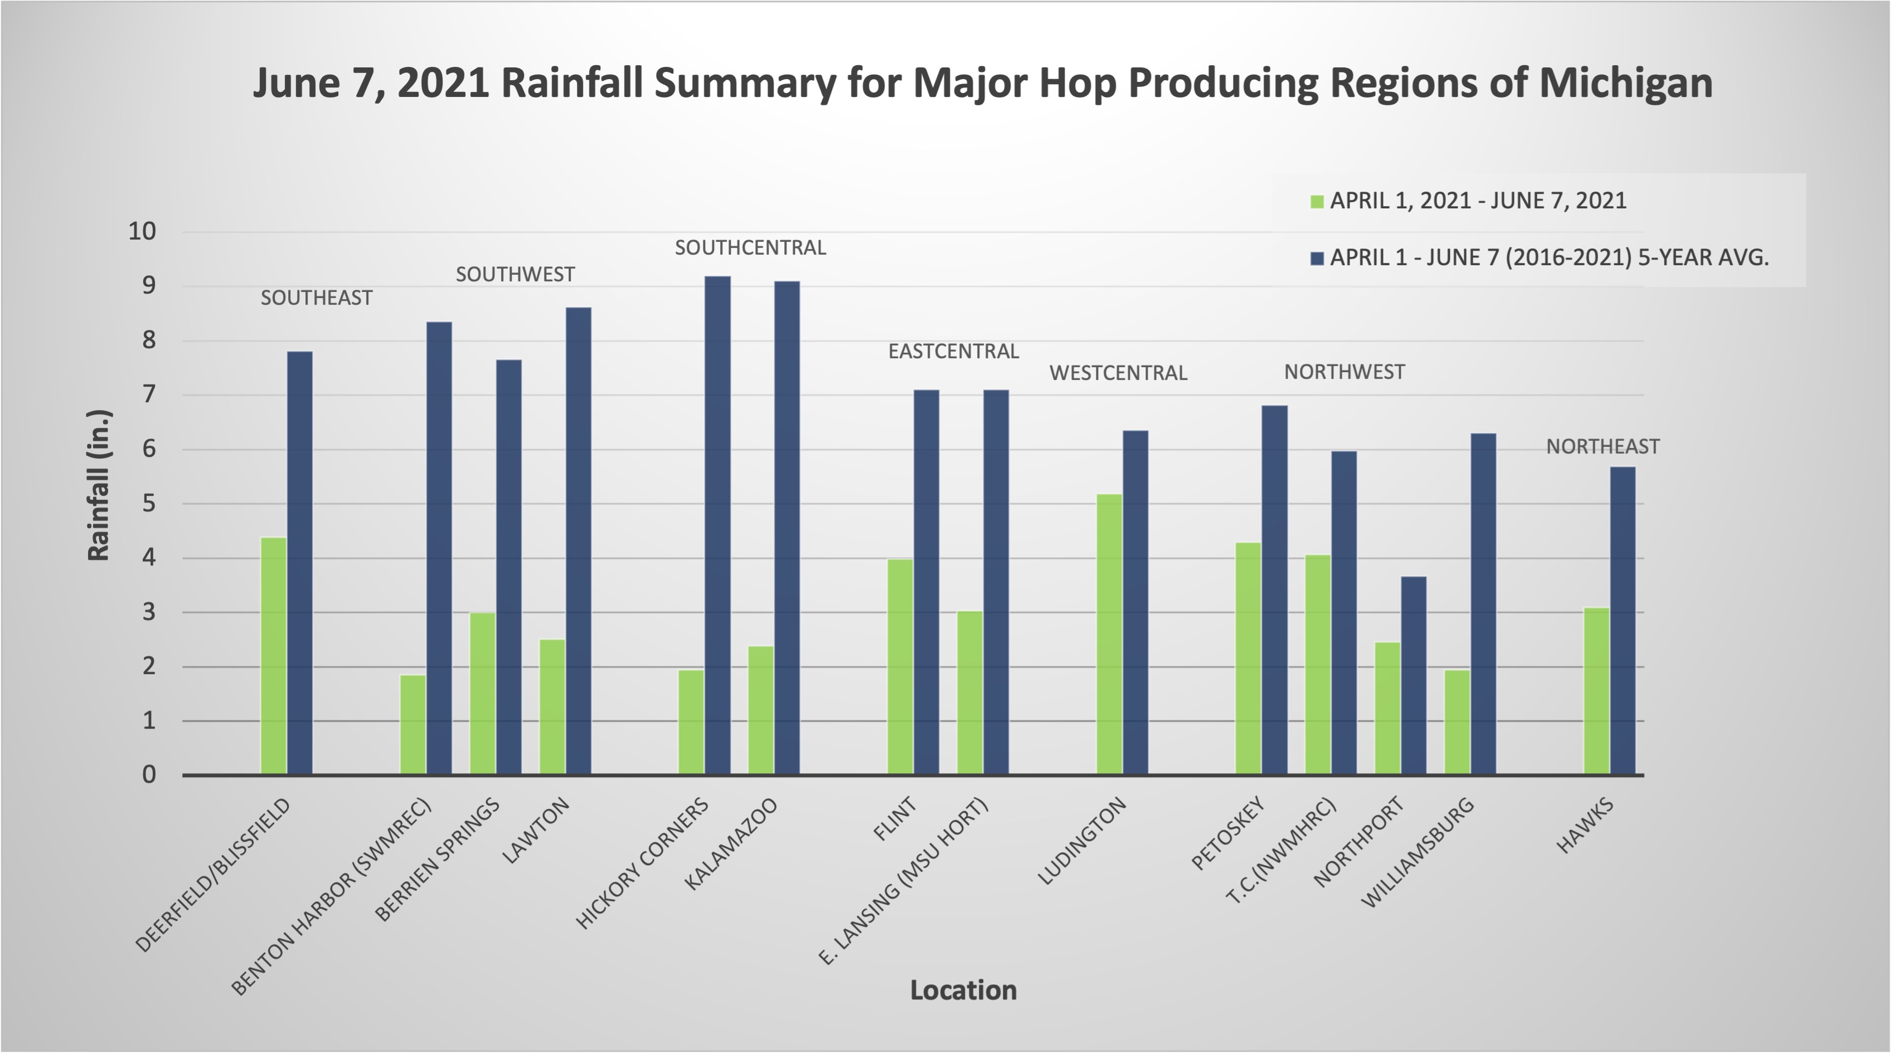The width and height of the screenshot is (1893, 1054).
Task: Click the y-axis tick label 10
Action: [x=143, y=232]
